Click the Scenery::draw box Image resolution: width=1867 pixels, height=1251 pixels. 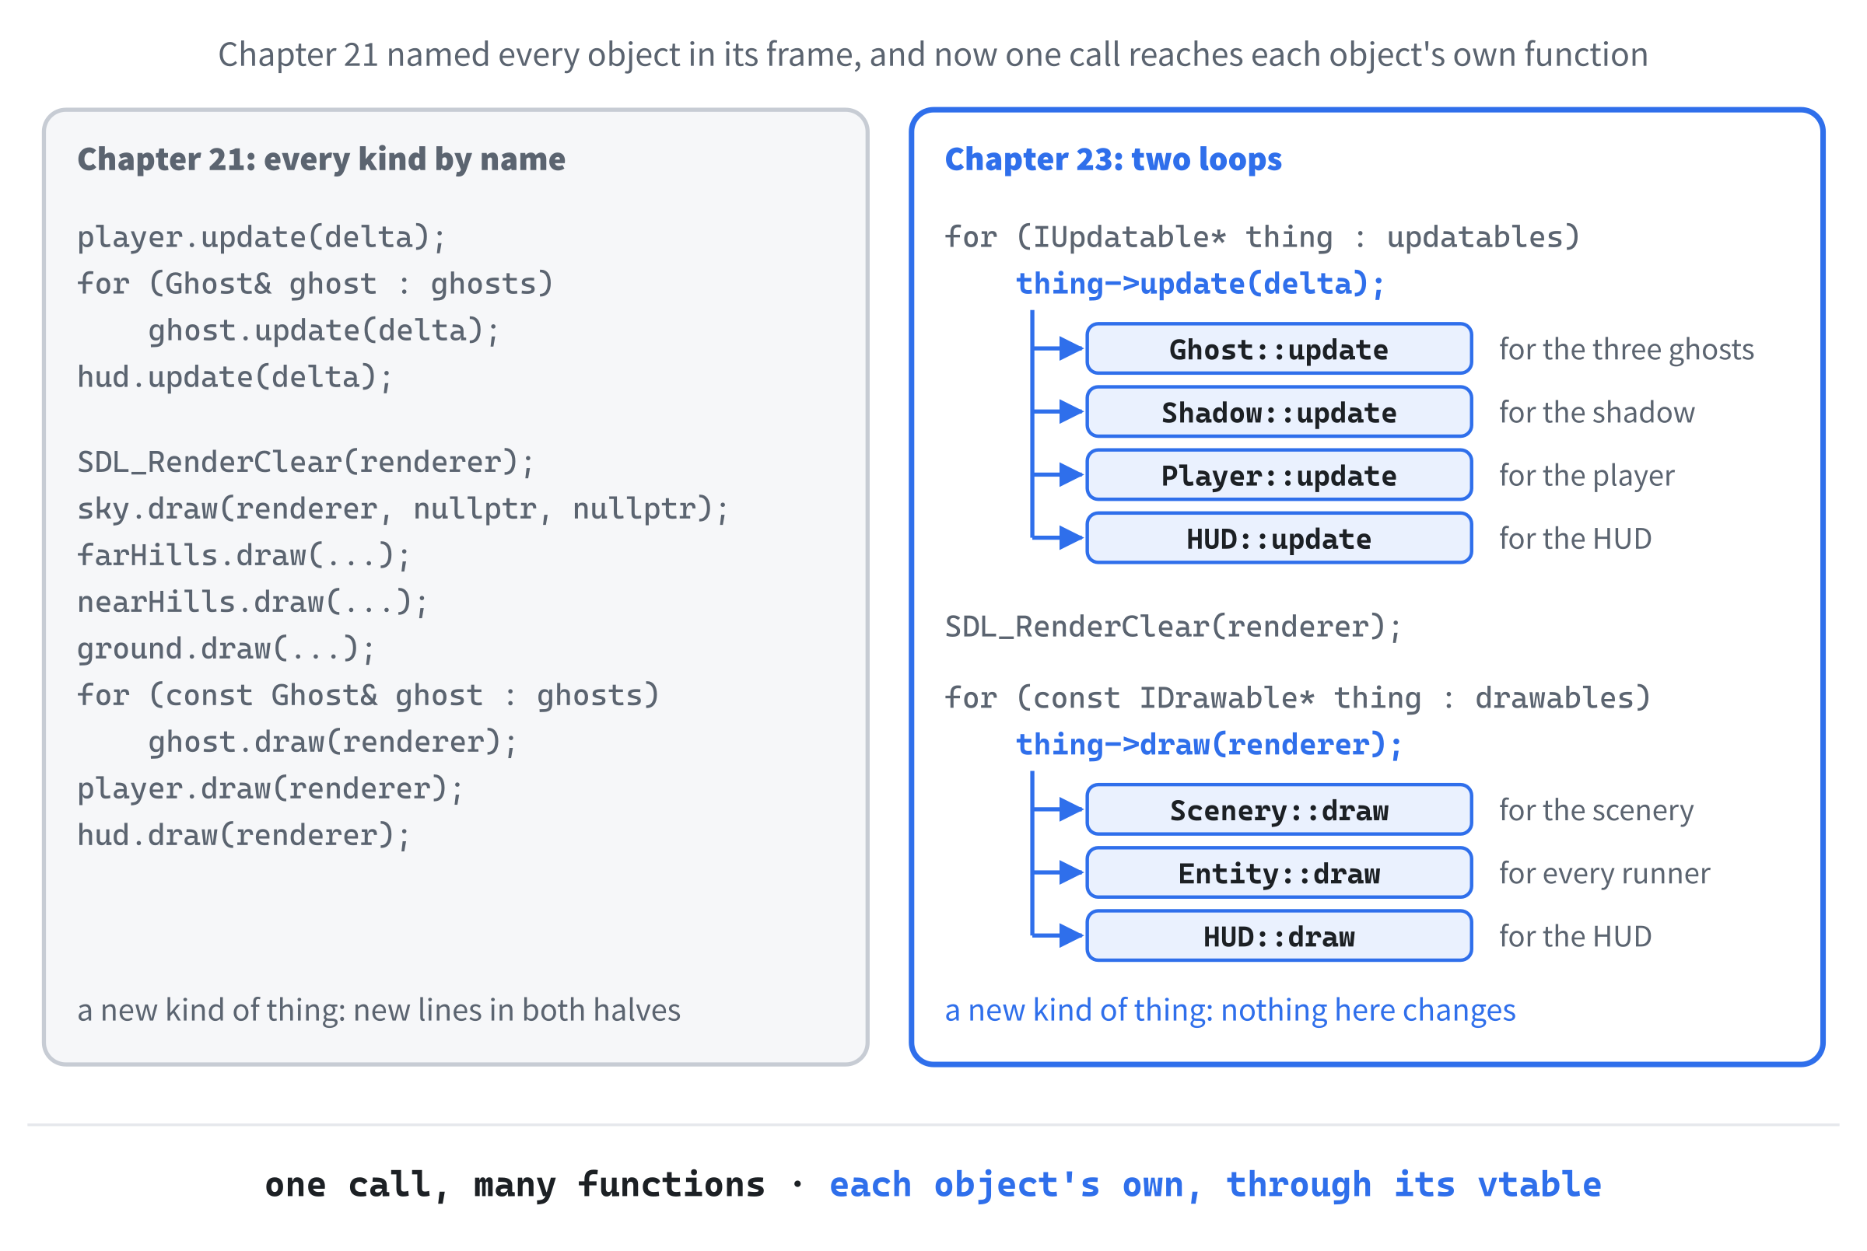(x=1279, y=810)
